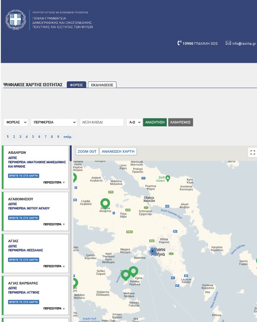257x322 pixels.
Task: Open the ΠΕΡΙΦΕΡΕΙΑ dropdown
Action: pos(54,122)
